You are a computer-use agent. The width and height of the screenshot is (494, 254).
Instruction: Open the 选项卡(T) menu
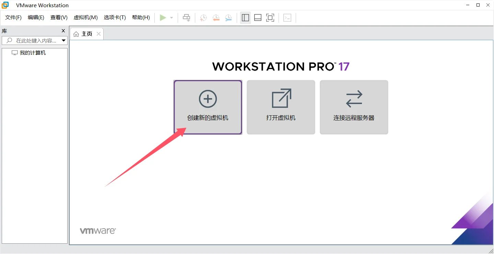[x=115, y=18]
